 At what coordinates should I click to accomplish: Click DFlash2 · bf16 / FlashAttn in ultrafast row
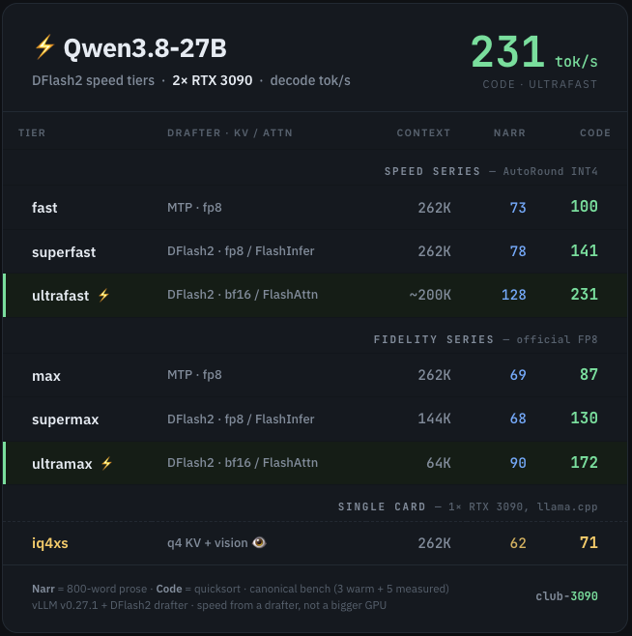[243, 295]
